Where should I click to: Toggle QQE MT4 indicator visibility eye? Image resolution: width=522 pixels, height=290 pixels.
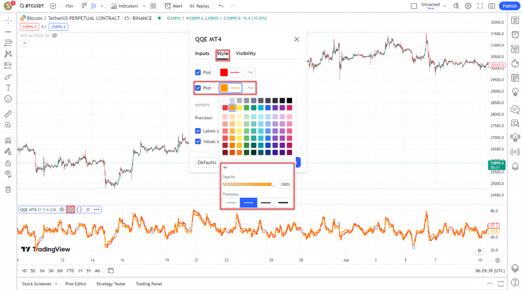tap(62, 209)
